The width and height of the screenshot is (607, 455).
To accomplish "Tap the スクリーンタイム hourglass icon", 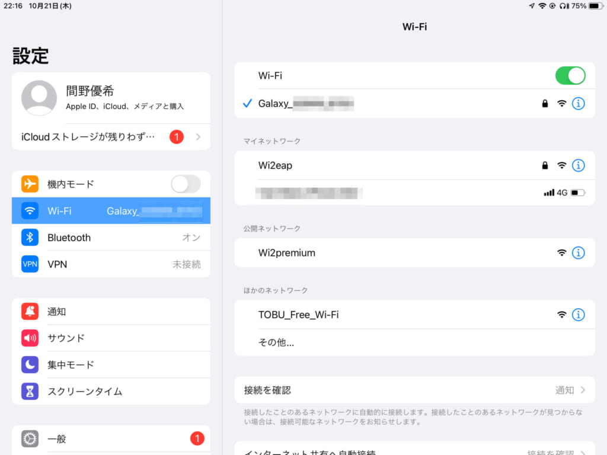I will coord(30,391).
